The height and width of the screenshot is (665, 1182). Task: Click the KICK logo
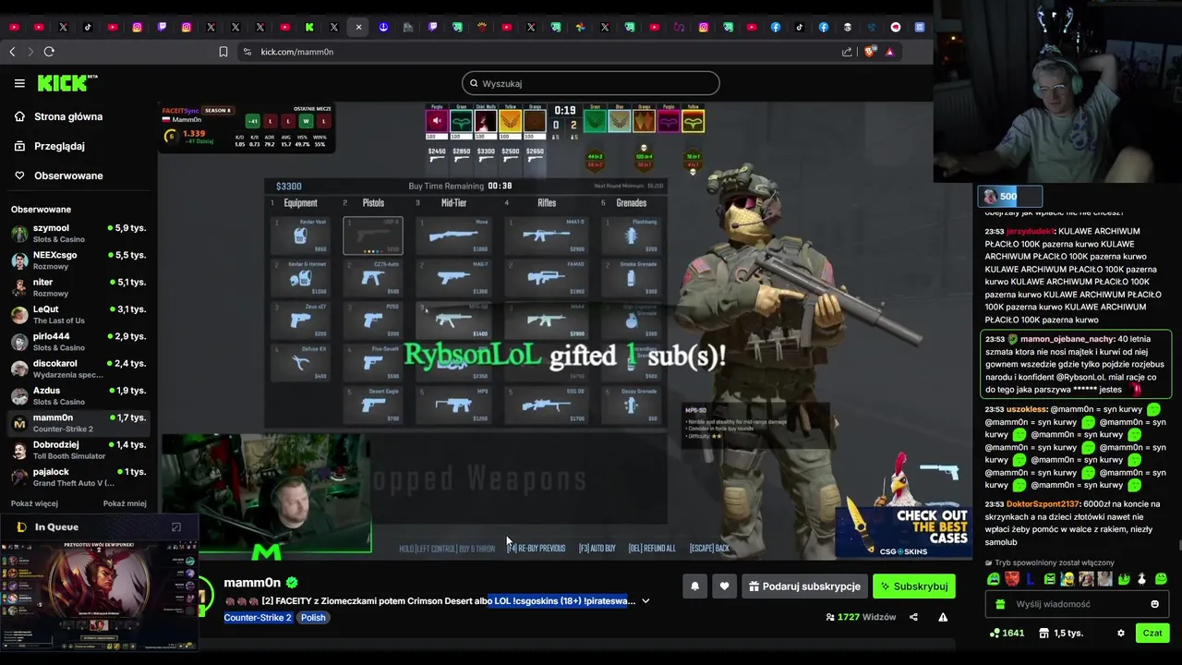tap(67, 83)
